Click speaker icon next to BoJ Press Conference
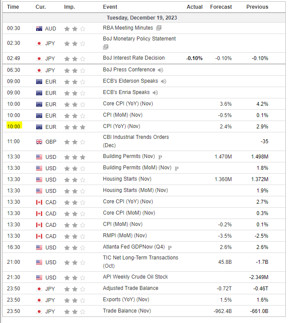 click(161, 70)
